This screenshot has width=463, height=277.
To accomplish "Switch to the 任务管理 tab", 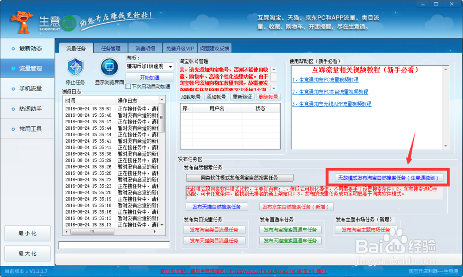I will point(111,49).
